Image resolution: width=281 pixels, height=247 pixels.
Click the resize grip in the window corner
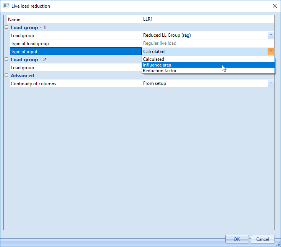click(x=278, y=244)
